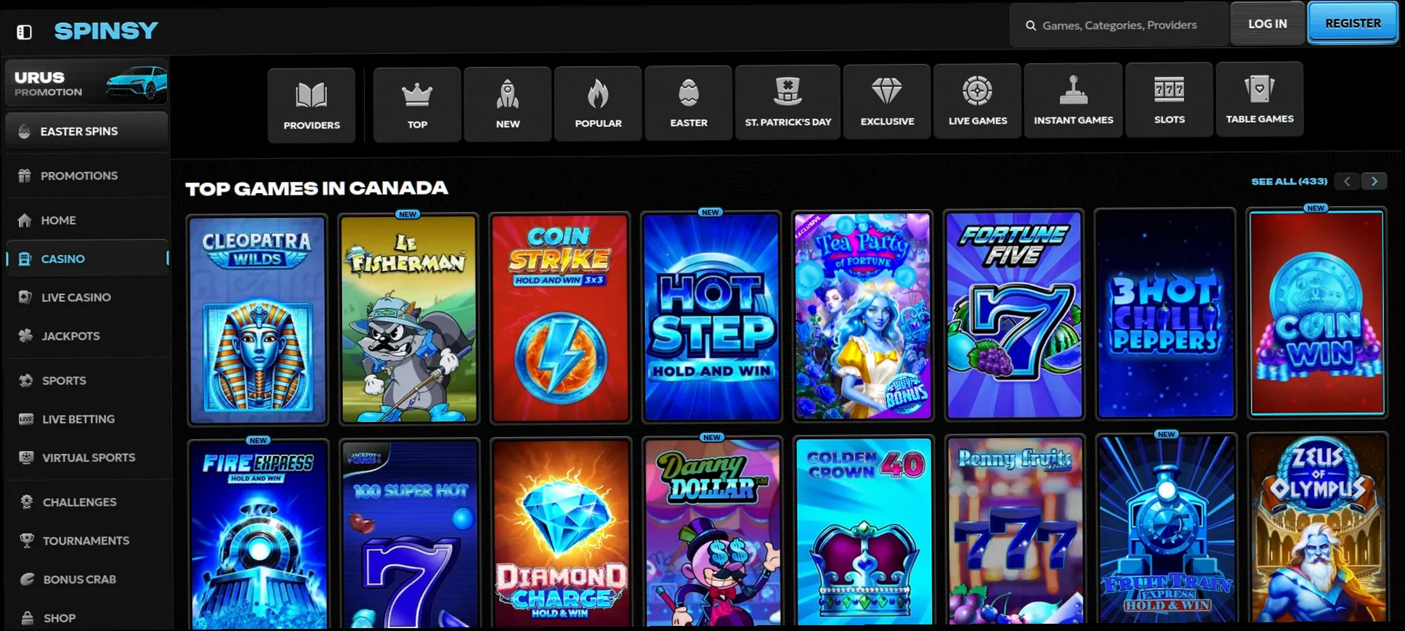Viewport: 1405px width, 631px height.
Task: Open the Coin Strike Hold and Win game
Action: pos(560,317)
